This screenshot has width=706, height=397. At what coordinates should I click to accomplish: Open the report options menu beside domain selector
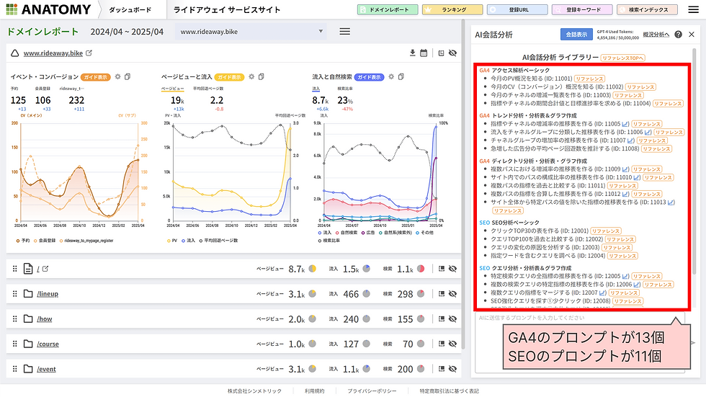click(344, 32)
